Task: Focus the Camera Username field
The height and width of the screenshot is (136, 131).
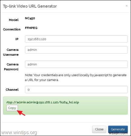Action: (x=76, y=50)
